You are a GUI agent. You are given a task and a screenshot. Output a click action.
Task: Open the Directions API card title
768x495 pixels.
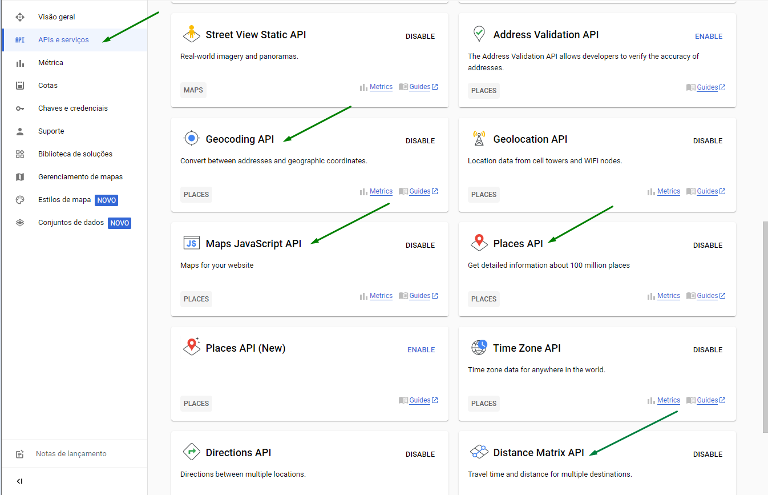[x=239, y=453]
